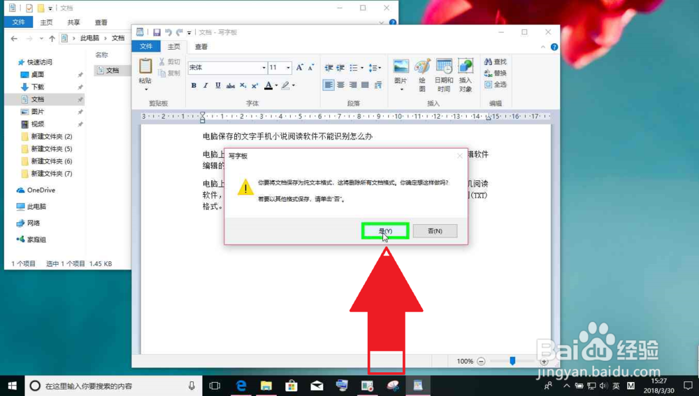
Task: Toggle Strikethrough formatting
Action: 231,85
